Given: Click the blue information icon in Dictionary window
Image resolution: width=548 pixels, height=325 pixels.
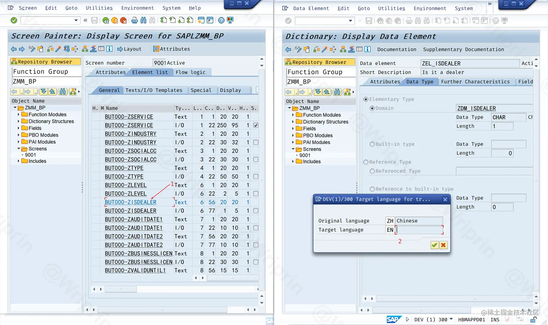Looking at the screenshot, I should (x=368, y=49).
